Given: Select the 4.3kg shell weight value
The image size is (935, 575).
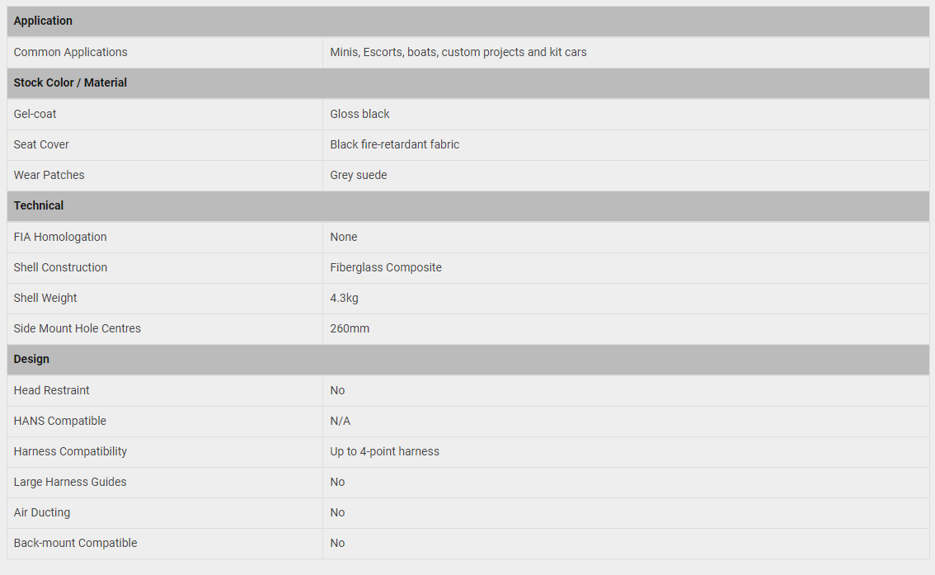Looking at the screenshot, I should tap(344, 298).
